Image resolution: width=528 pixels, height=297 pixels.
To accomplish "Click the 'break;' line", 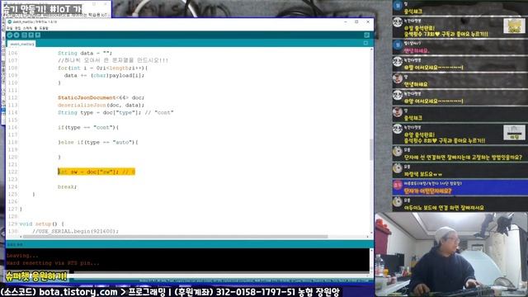I will click(68, 186).
